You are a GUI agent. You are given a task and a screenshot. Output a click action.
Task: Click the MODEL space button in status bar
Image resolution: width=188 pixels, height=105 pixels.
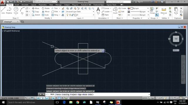[145, 98]
